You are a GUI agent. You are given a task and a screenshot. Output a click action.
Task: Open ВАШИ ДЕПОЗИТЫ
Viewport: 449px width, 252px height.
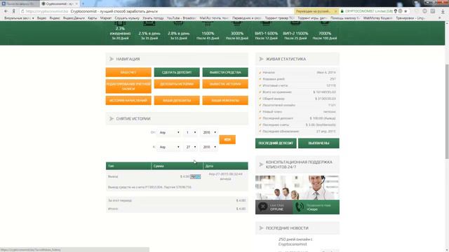coord(177,100)
